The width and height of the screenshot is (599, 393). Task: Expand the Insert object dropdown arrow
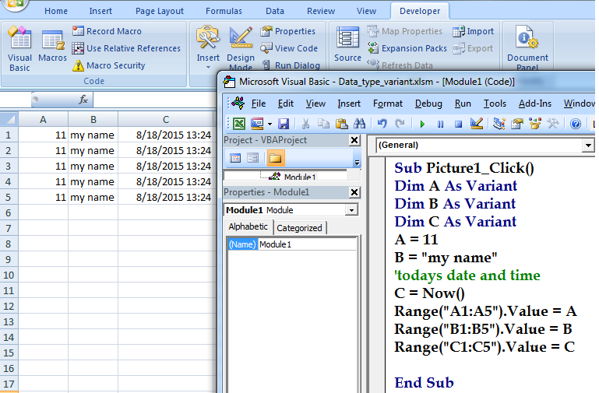coord(270,124)
